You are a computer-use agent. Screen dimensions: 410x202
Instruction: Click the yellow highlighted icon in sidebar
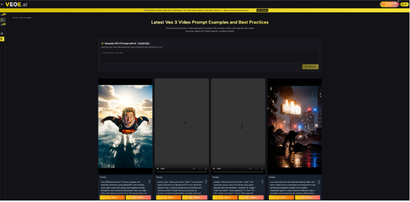coord(2,39)
